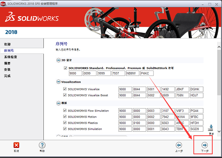Click the serial field containing 7937
The width and height of the screenshot is (222, 158).
pyautogui.click(x=118, y=73)
